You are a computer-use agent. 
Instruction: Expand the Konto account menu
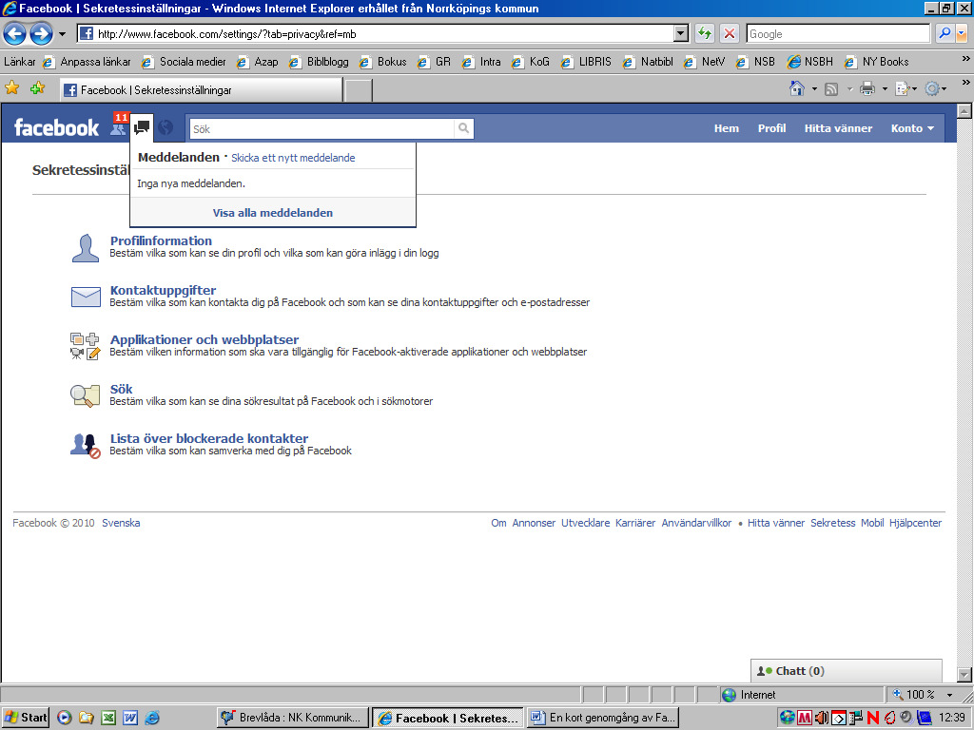coord(912,128)
